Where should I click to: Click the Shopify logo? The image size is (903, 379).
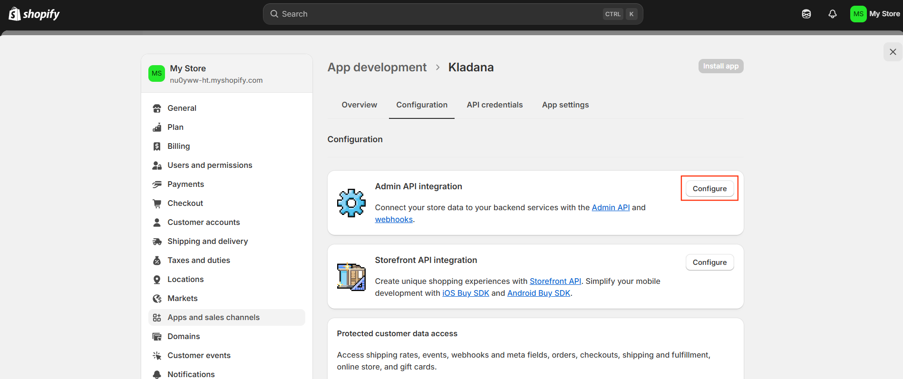point(34,14)
